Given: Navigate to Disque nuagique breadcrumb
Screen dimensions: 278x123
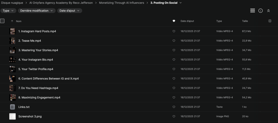Looking at the screenshot, I should point(12,3).
